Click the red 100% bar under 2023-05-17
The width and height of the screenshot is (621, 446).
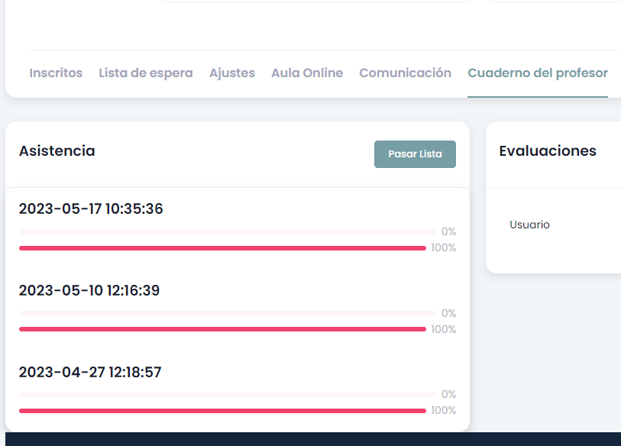click(222, 248)
